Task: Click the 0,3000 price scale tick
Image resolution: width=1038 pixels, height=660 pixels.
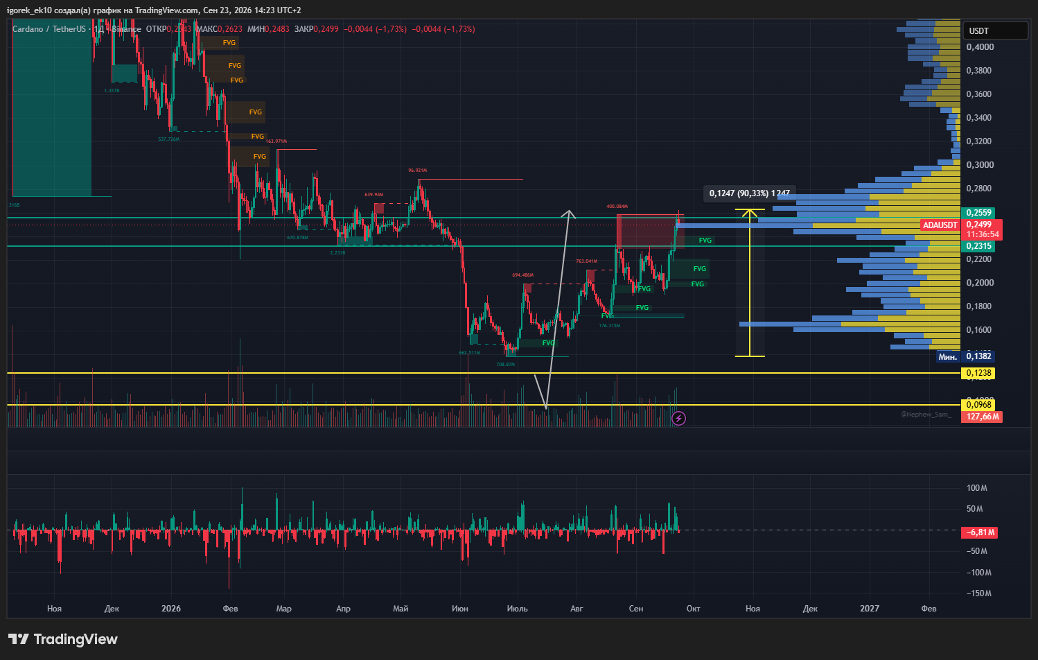Action: (x=980, y=165)
